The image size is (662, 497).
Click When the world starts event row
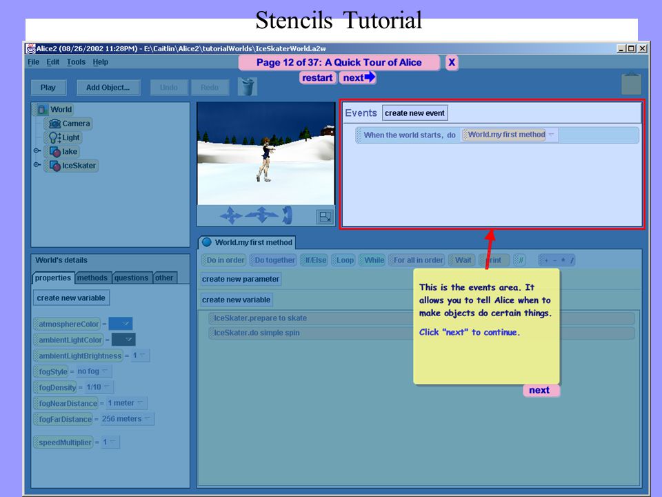497,135
